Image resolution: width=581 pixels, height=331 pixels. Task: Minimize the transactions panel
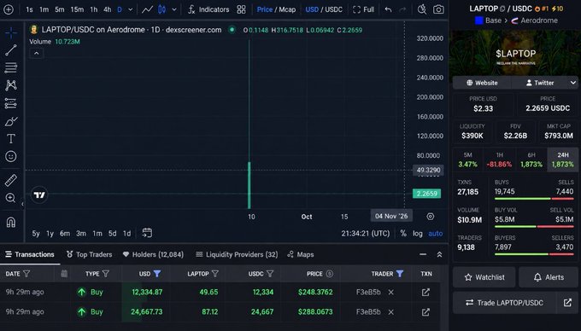click(x=423, y=254)
